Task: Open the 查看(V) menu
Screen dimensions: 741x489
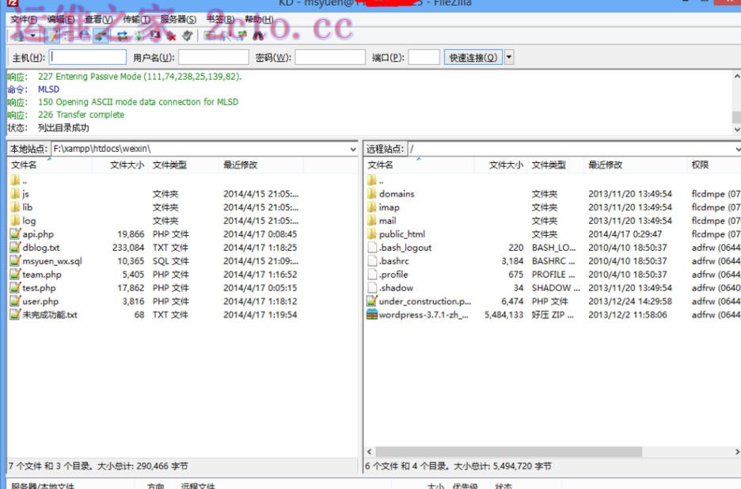Action: (99, 20)
